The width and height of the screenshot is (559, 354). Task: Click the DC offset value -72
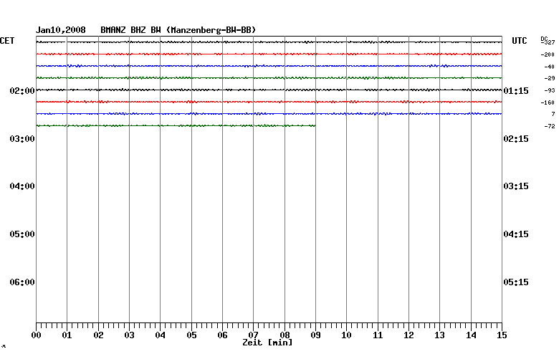click(x=550, y=126)
